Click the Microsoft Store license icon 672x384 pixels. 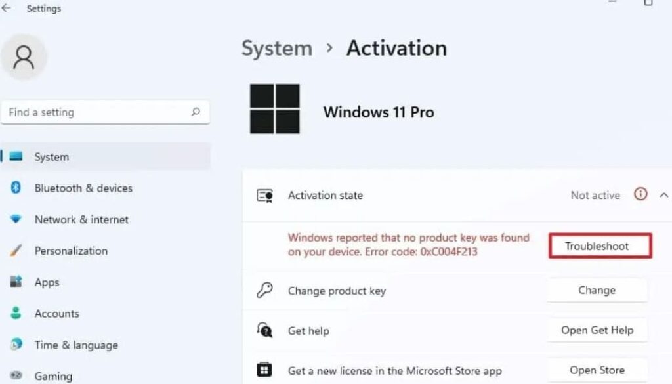tap(264, 370)
